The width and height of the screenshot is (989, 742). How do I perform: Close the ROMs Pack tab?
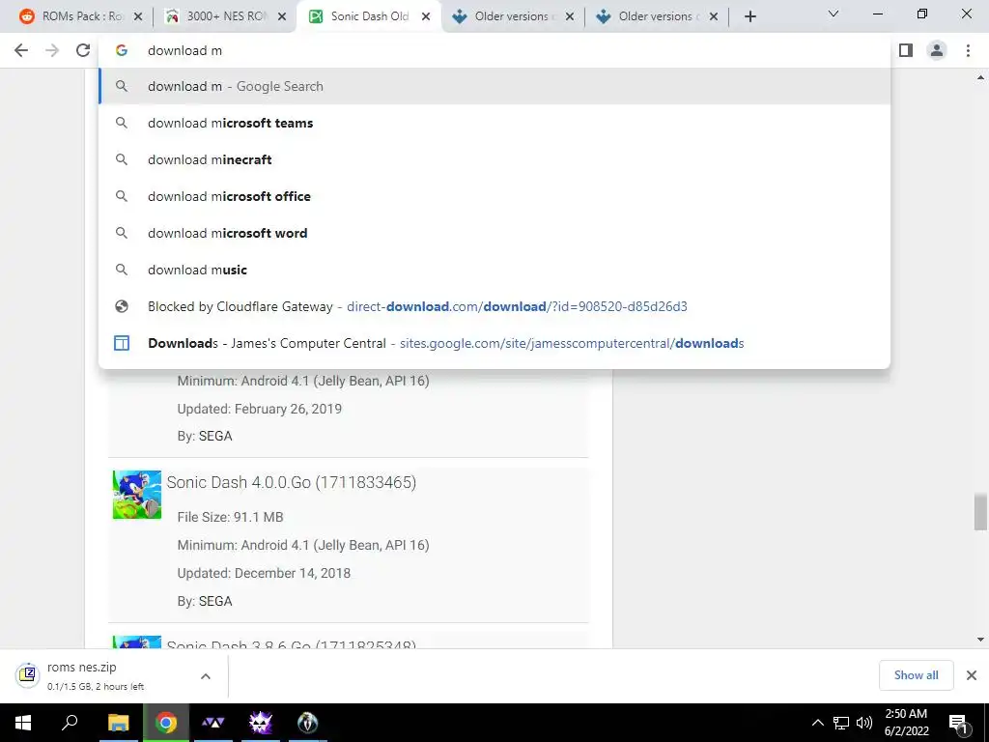138,16
